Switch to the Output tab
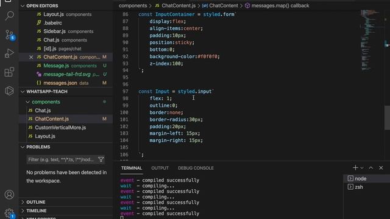 (160, 168)
